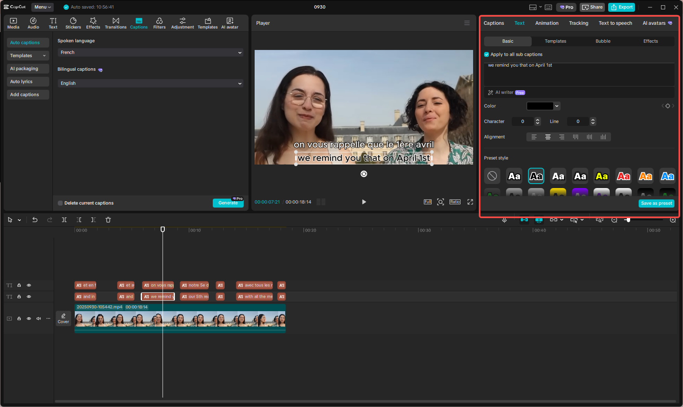Click the Export button
Viewport: 683px width, 407px height.
tap(622, 7)
